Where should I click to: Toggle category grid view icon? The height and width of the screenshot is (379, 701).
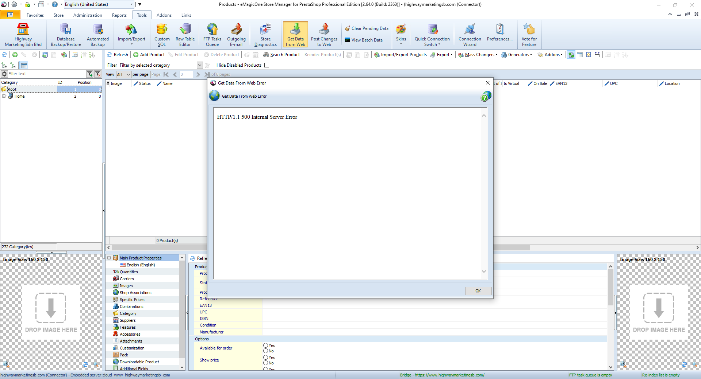[24, 66]
